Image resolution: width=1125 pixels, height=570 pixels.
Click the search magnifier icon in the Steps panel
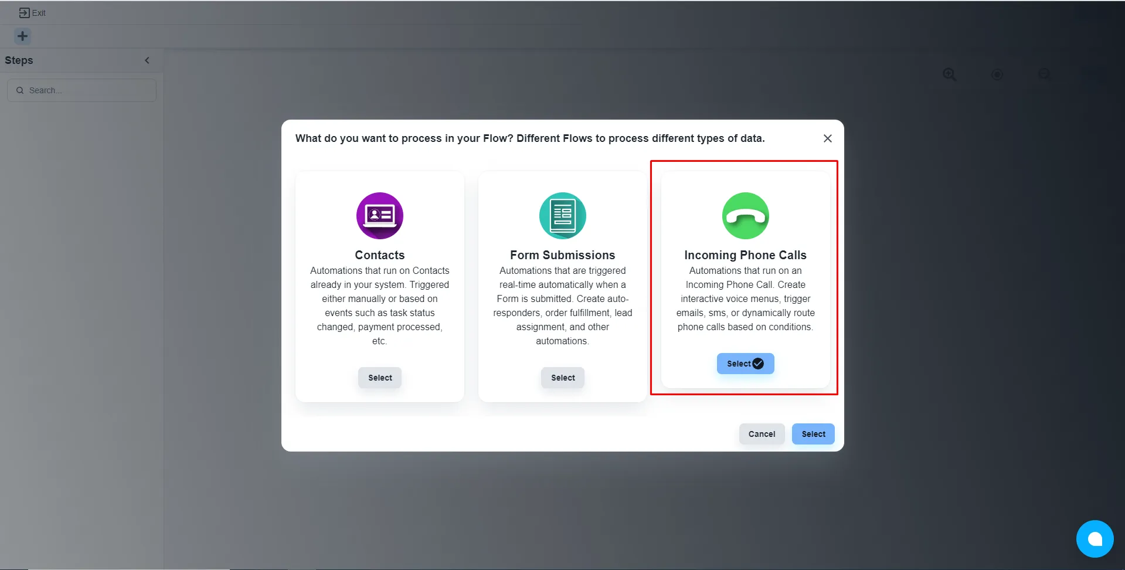coord(20,90)
